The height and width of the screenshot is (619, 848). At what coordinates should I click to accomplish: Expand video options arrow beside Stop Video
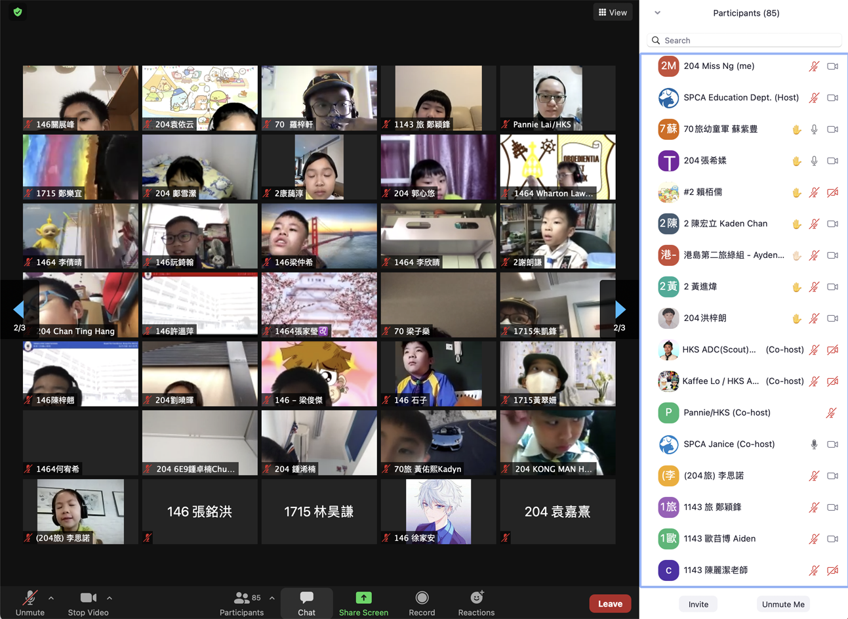point(110,598)
